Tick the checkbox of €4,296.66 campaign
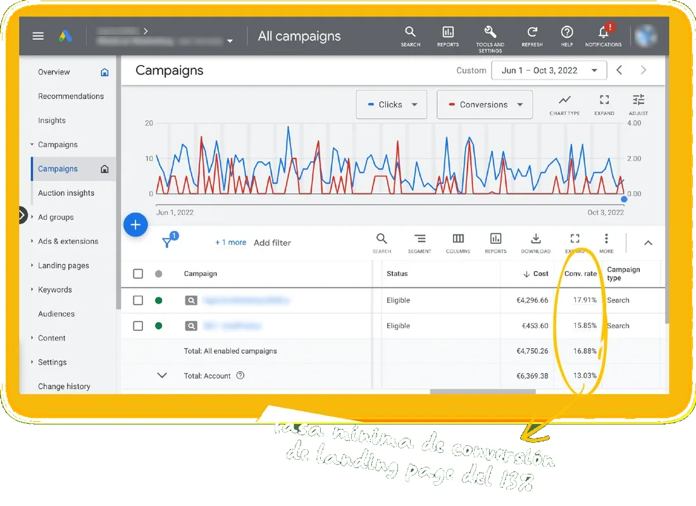 click(x=138, y=300)
